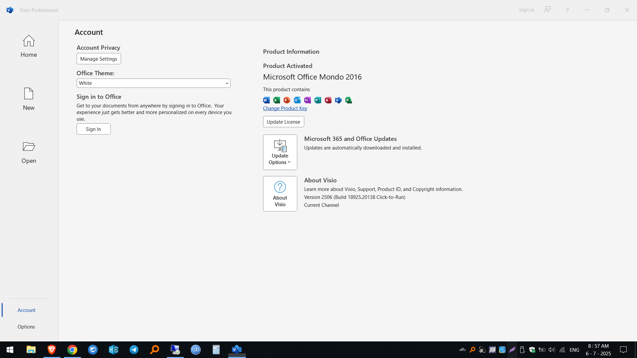Click the ENG language indicator
637x358 pixels.
[574, 350]
